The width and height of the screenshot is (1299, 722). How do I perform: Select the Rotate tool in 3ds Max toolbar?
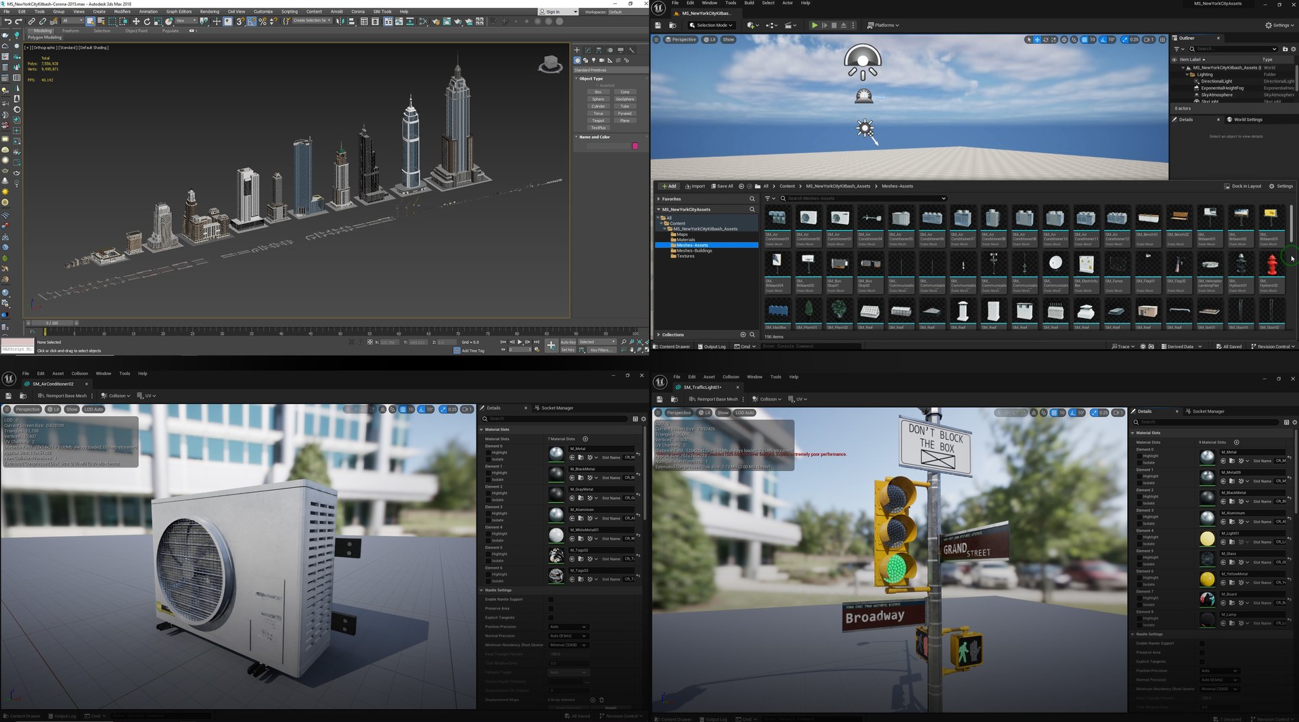pos(147,22)
